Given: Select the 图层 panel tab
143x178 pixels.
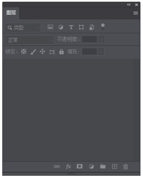Looking at the screenshot, I should coord(11,12).
